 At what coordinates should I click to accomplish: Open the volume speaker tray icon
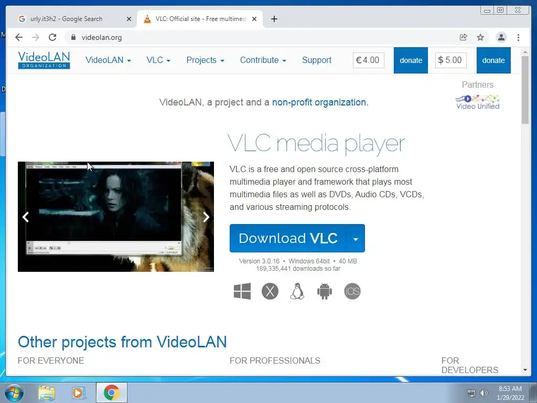pyautogui.click(x=484, y=393)
